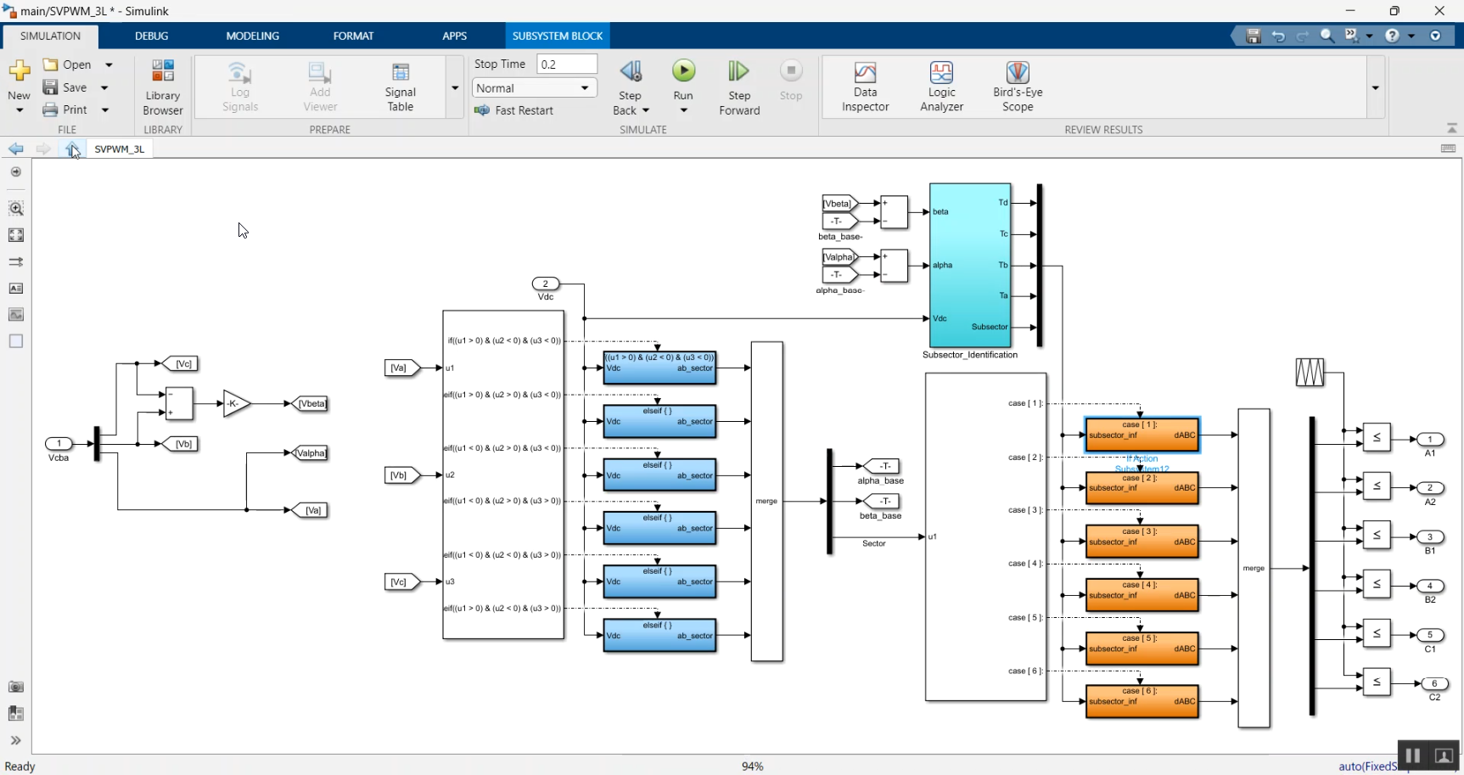Switch to the SIMULATION tab

point(50,36)
